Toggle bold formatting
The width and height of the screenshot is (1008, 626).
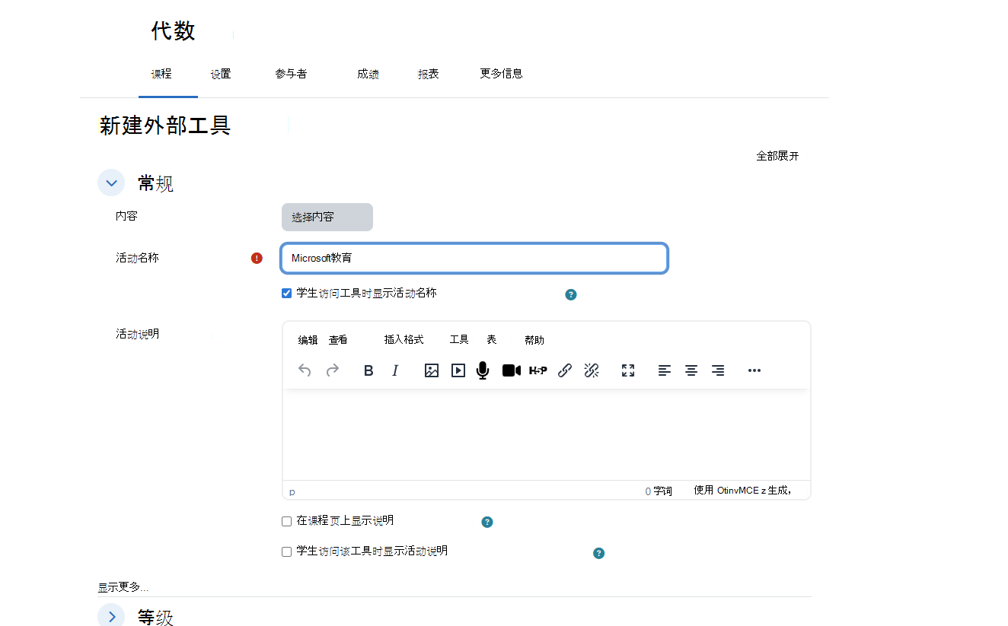point(368,370)
